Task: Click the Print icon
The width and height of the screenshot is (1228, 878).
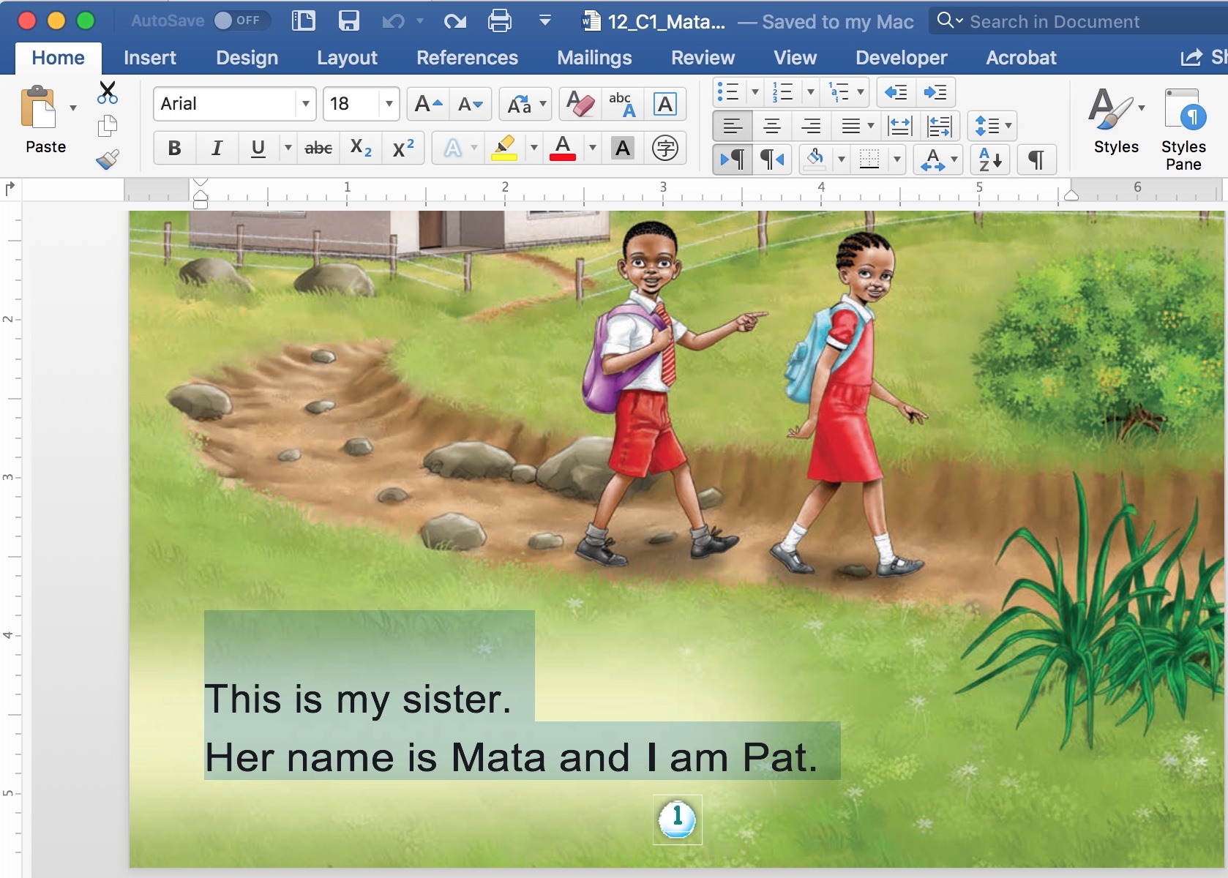Action: tap(499, 20)
